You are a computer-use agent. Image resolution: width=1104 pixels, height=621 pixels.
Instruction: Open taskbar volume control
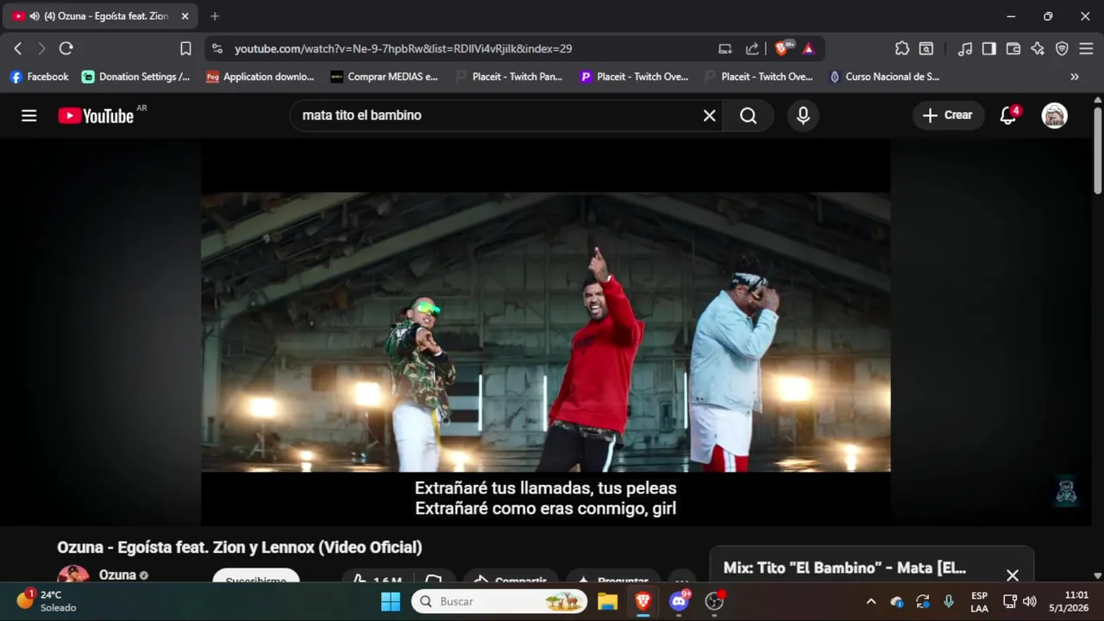tap(1029, 601)
